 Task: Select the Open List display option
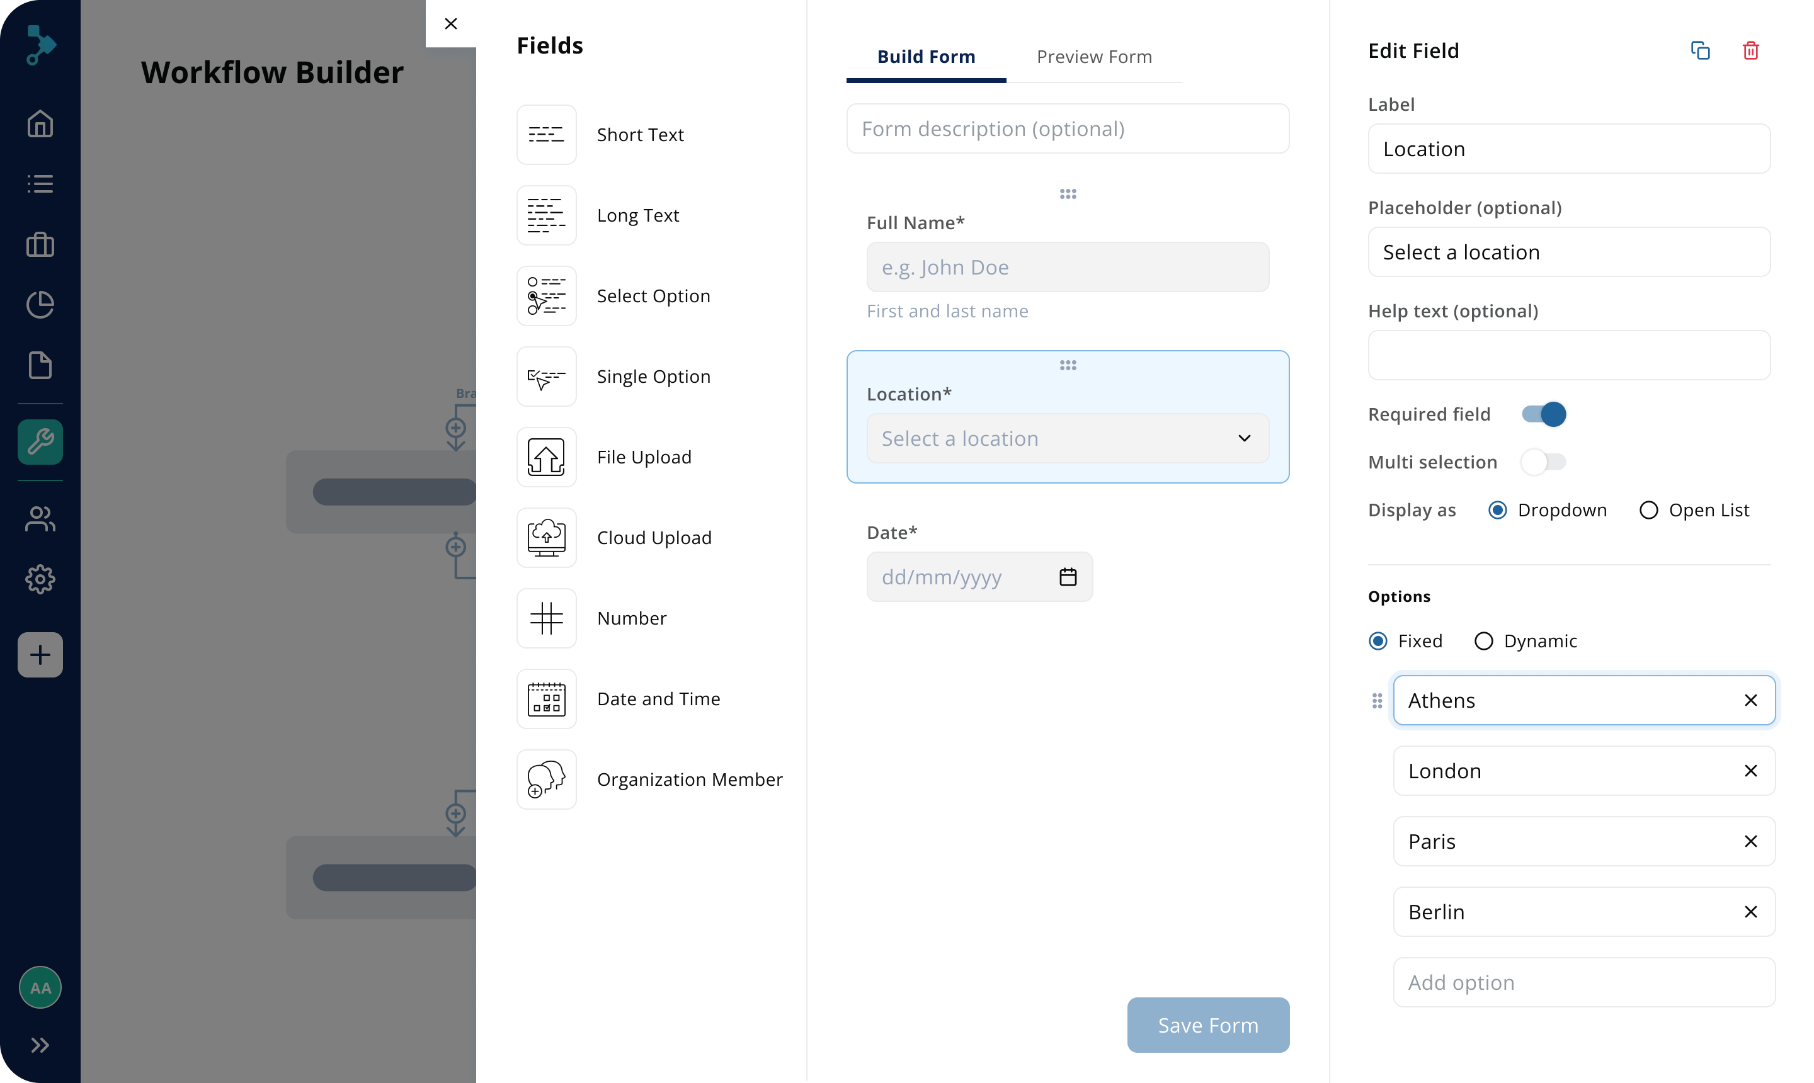(x=1648, y=510)
